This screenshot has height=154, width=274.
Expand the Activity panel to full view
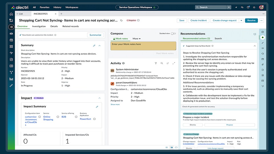pos(174,63)
